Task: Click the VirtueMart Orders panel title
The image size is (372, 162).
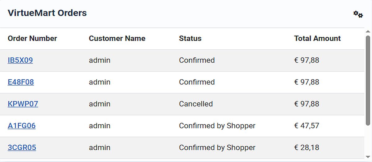Action: pos(47,13)
